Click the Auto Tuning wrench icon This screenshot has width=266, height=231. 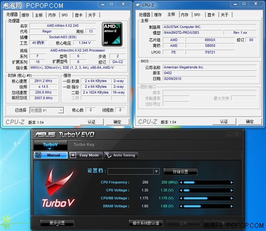[108, 155]
